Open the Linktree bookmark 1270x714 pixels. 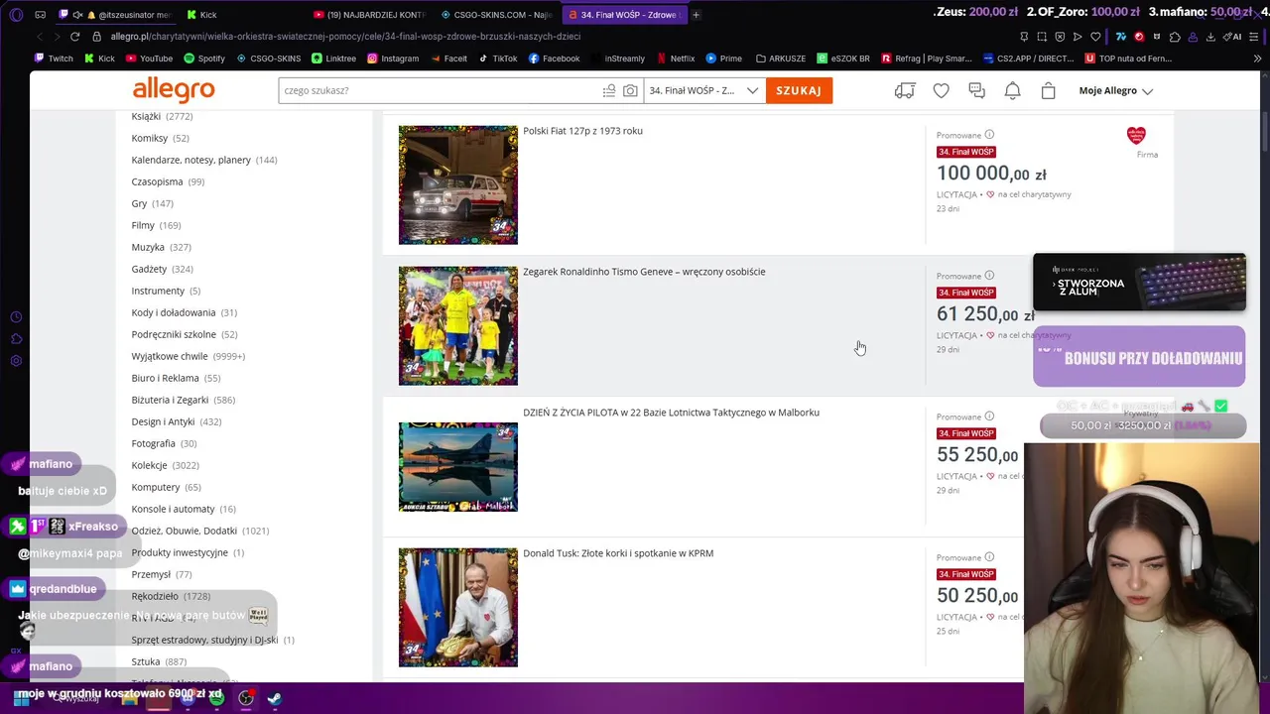[x=333, y=59]
